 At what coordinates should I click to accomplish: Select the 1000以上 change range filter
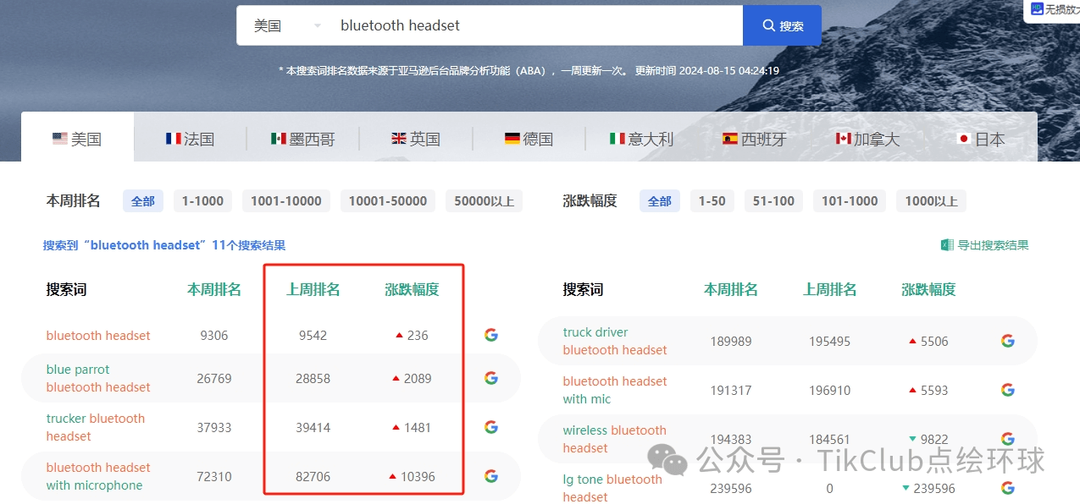click(x=930, y=201)
